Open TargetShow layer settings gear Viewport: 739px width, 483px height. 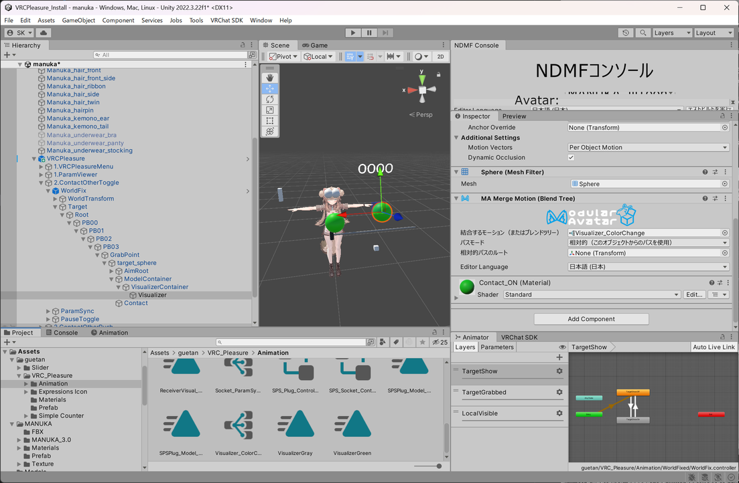point(559,371)
